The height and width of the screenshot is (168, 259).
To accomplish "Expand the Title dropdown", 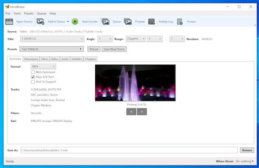I will point(52,39).
